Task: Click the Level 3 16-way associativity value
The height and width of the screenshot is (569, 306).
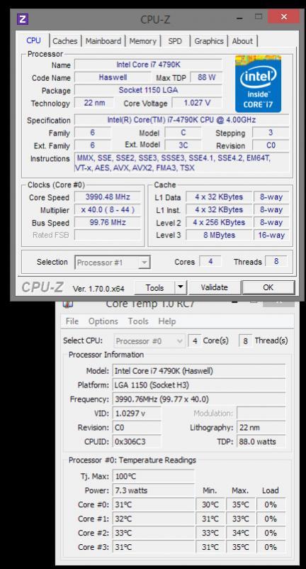Action: point(271,235)
